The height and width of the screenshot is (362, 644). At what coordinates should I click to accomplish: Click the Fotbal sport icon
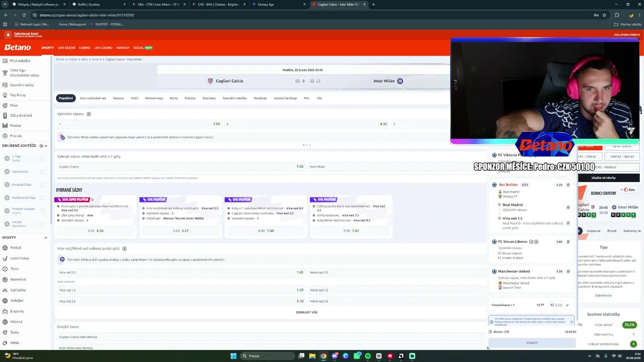pos(5,248)
